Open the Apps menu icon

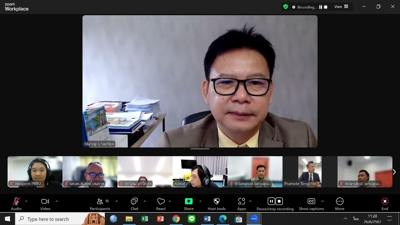[241, 201]
